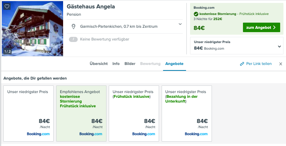The width and height of the screenshot is (286, 146).
Task: Open the Bilder tab
Action: coord(130,64)
